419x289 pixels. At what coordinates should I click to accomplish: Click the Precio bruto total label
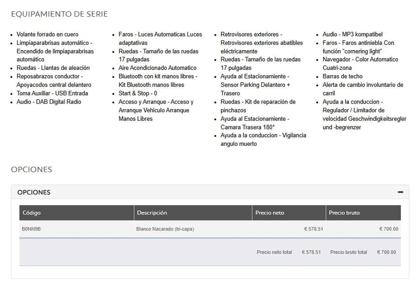349,252
